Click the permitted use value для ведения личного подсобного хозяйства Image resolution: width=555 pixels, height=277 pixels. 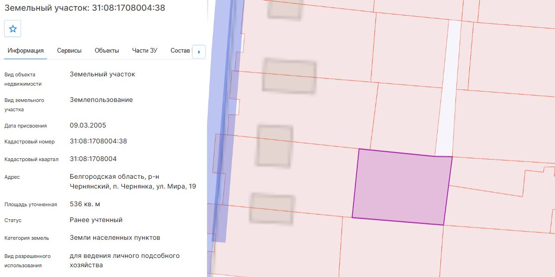(x=125, y=260)
